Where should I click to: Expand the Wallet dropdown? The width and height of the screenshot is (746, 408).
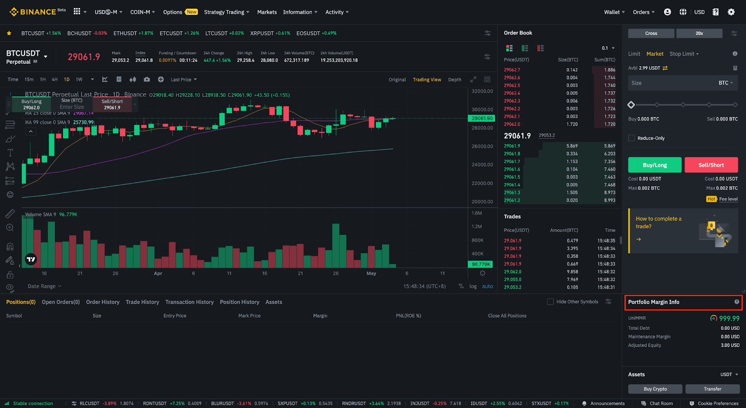pos(615,12)
